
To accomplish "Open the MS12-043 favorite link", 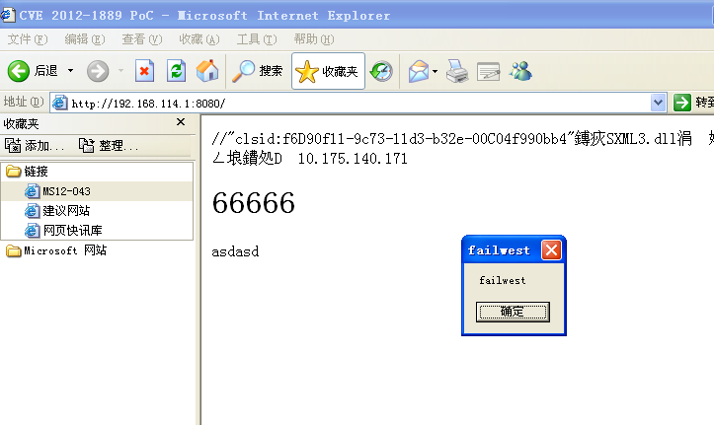I will tap(66, 191).
